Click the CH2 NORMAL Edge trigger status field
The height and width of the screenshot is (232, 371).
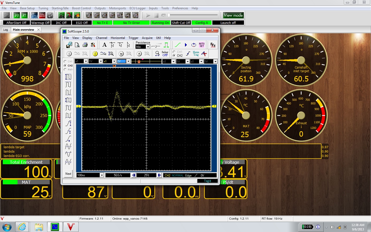(x=190, y=175)
